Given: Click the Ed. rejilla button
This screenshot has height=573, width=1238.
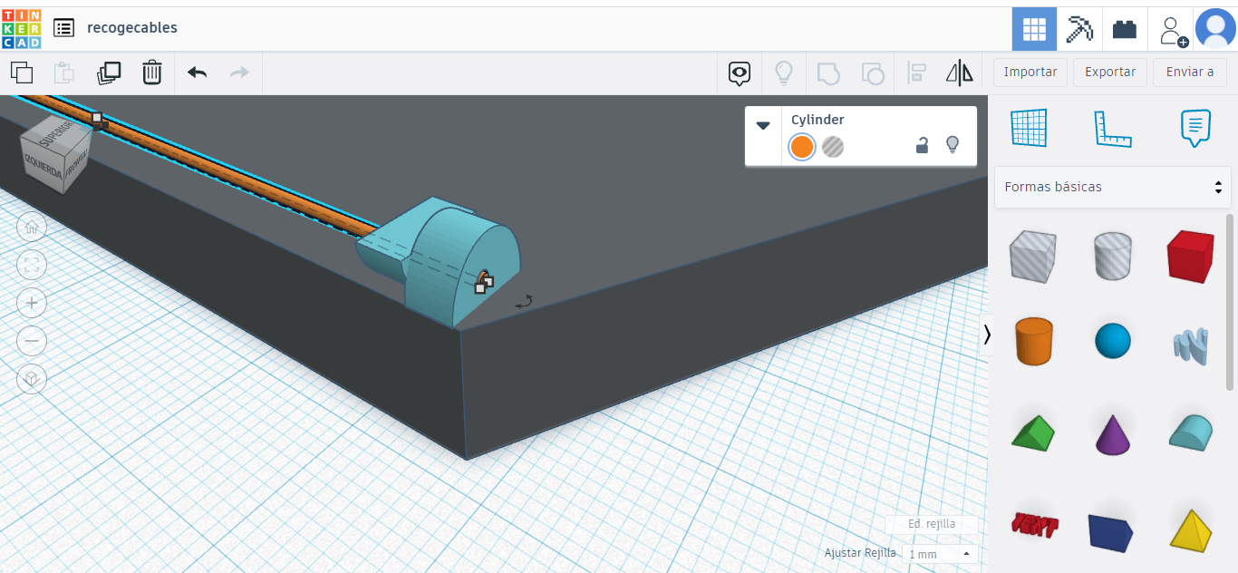Looking at the screenshot, I should (x=932, y=524).
